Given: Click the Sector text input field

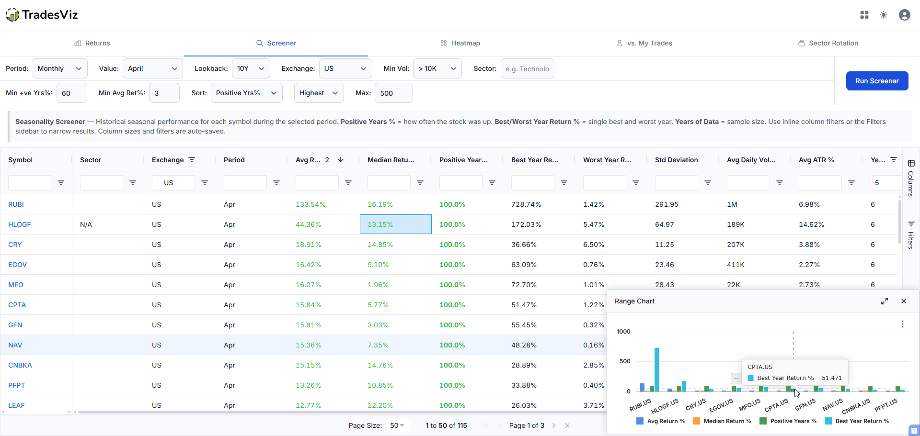Looking at the screenshot, I should tap(527, 68).
